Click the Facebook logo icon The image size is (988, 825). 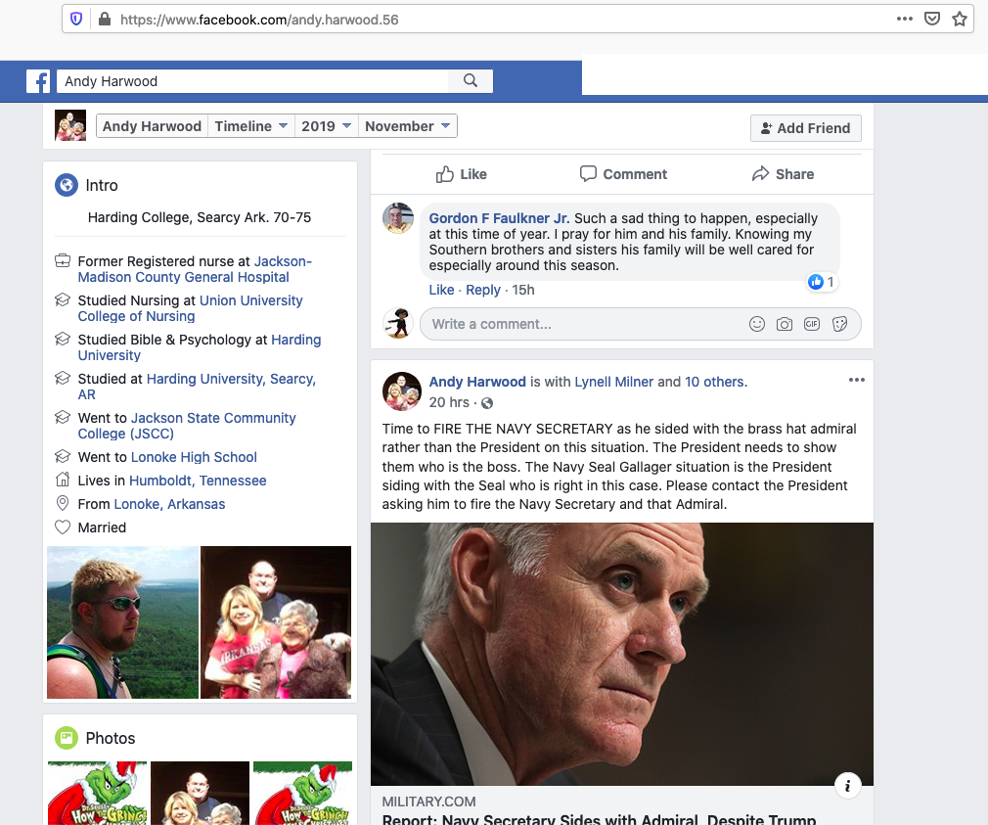click(x=38, y=81)
